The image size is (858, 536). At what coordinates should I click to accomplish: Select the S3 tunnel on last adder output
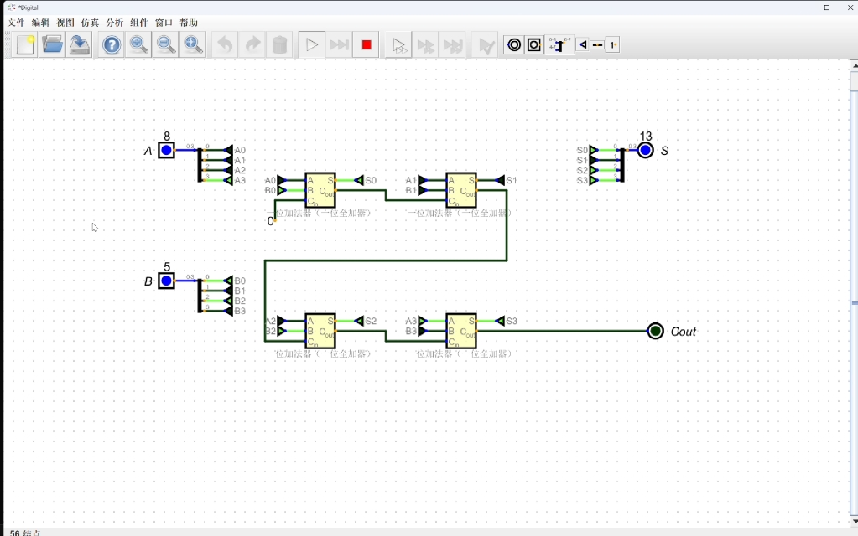point(506,321)
